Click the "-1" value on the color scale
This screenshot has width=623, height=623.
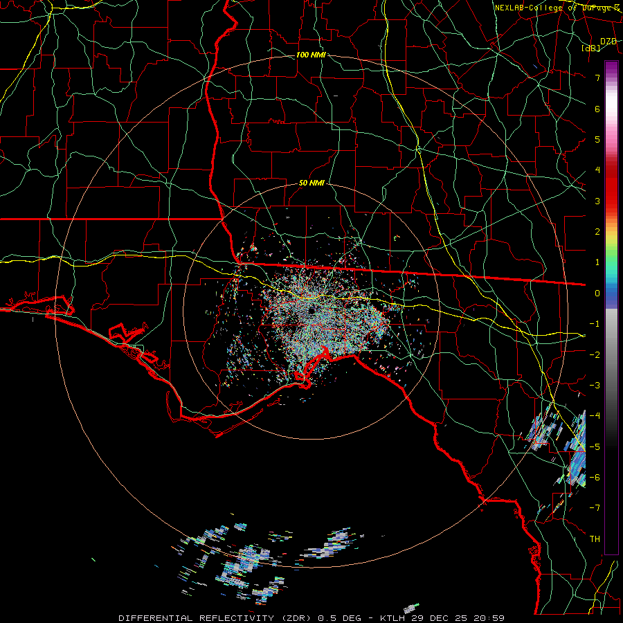595,324
